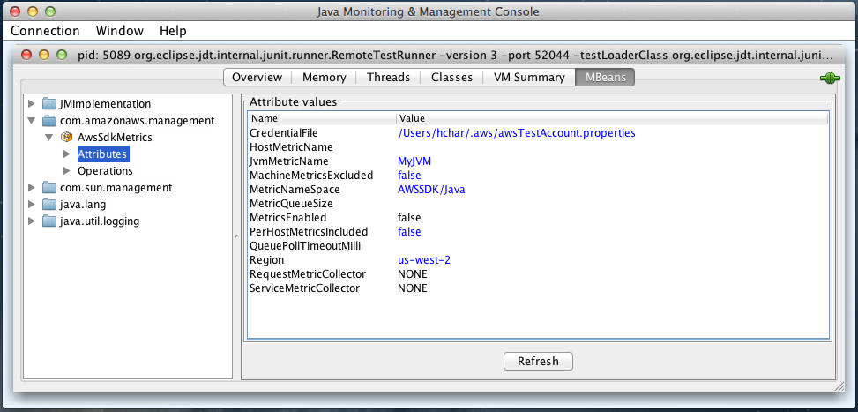Click the split pane collapse arrow

coord(236,236)
